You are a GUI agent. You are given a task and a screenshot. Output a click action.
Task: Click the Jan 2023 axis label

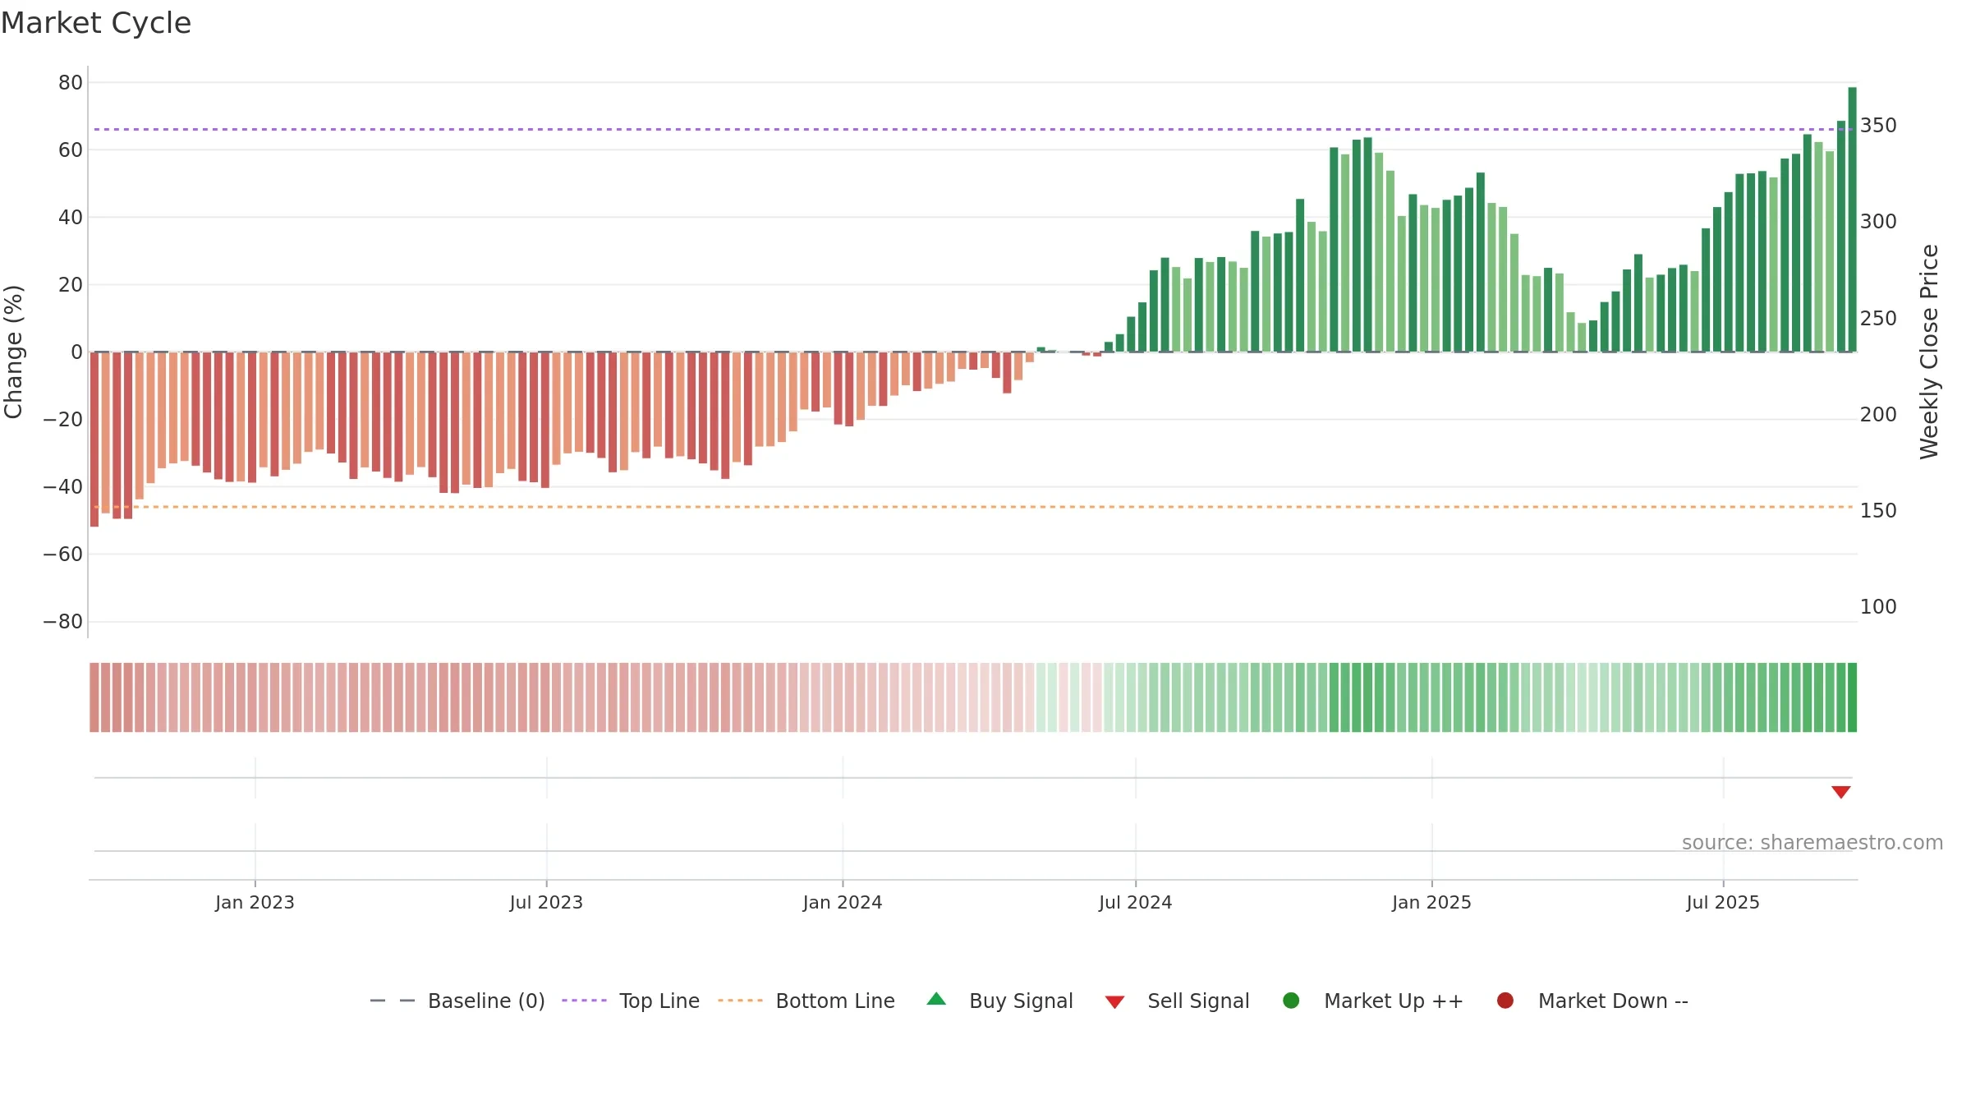(x=255, y=902)
